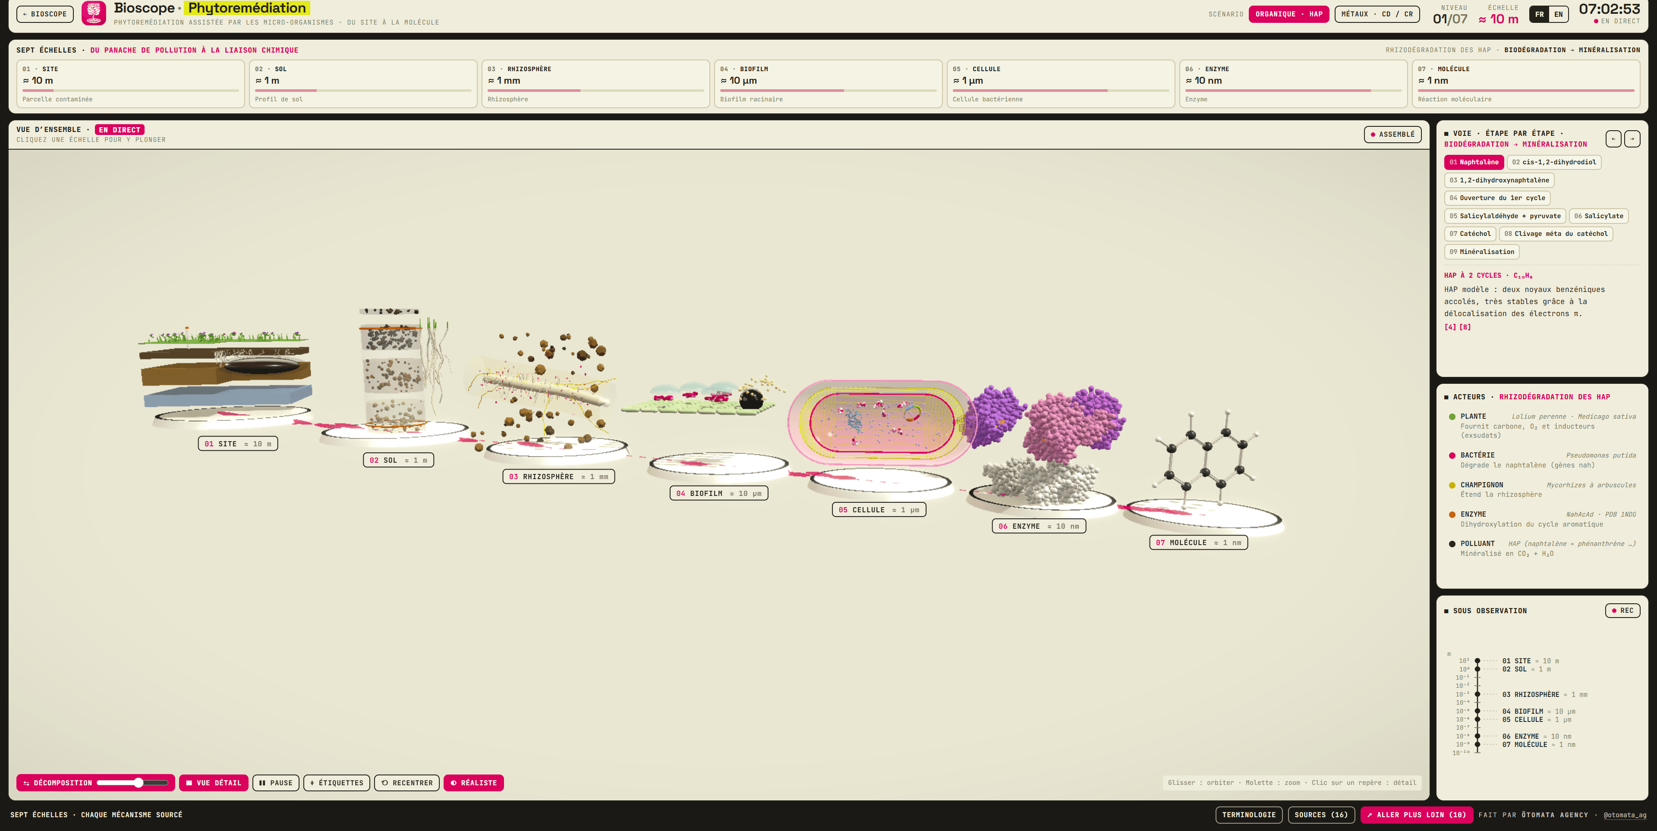Click the 05 Cellule label in 3D view
The image size is (1657, 831).
(879, 510)
